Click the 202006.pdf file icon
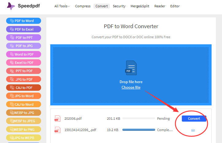The width and height of the screenshot is (222, 143). pos(57,119)
